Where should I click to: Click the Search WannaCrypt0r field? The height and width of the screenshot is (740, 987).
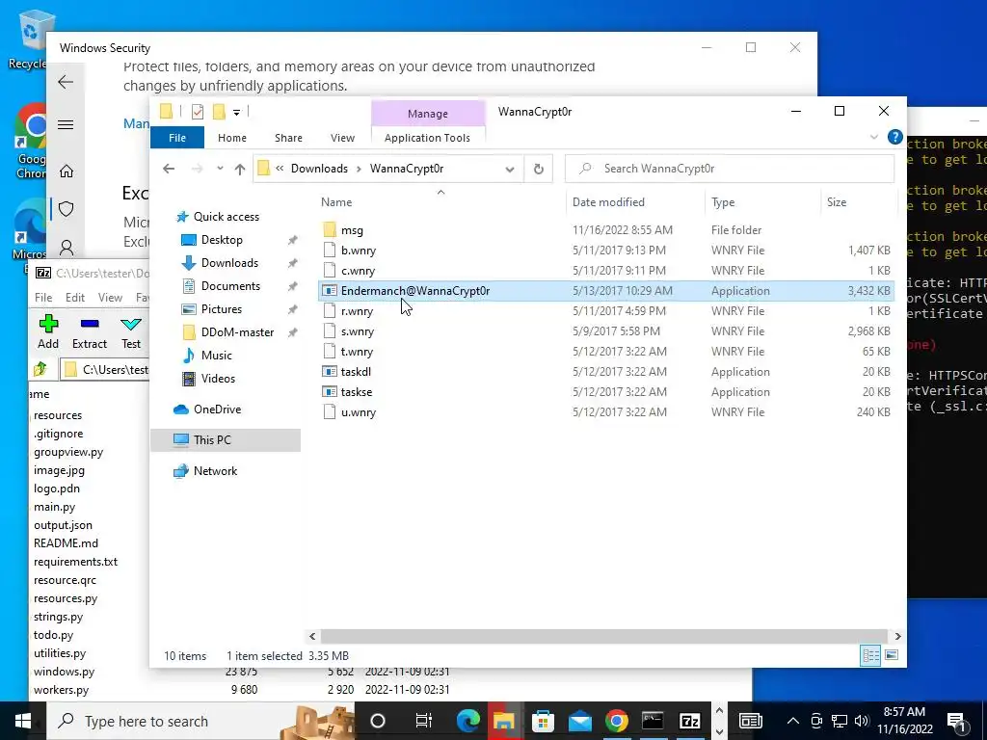point(729,168)
